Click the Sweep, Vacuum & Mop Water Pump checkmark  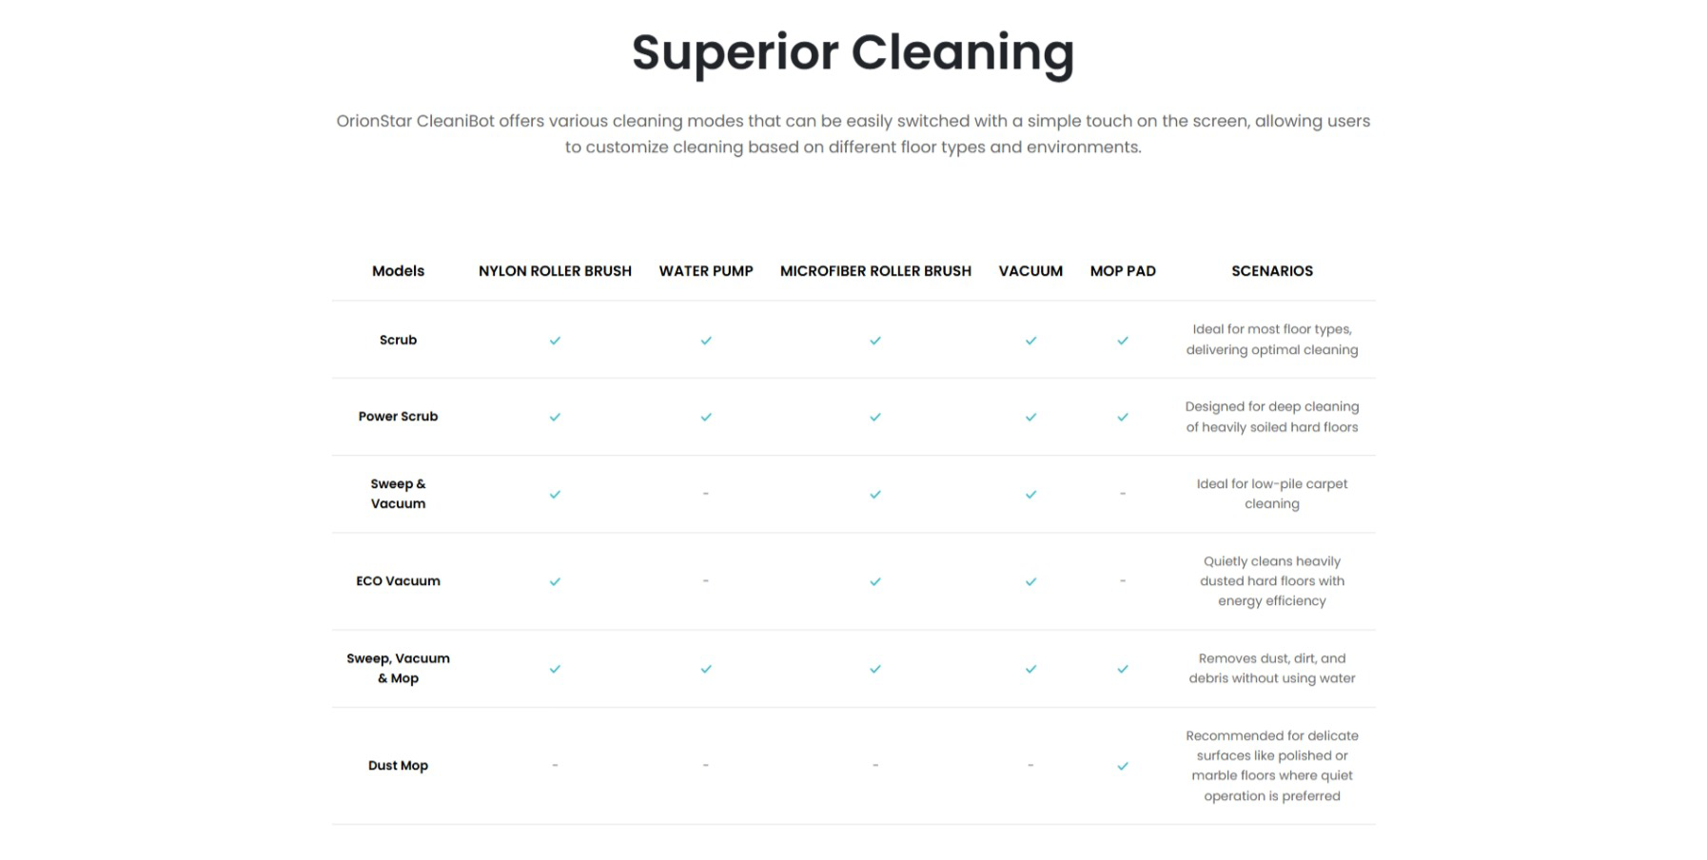click(706, 670)
